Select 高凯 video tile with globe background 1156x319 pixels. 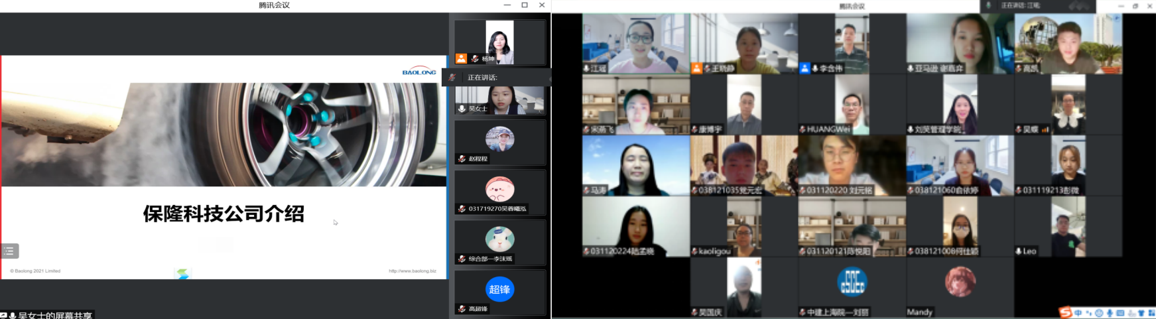click(x=1068, y=43)
